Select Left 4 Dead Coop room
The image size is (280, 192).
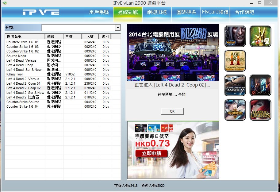[x=58, y=65]
